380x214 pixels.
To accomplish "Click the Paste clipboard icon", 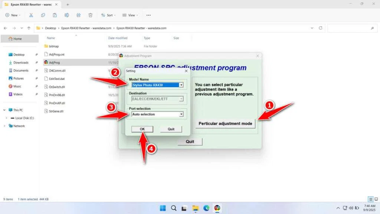I will (55, 15).
